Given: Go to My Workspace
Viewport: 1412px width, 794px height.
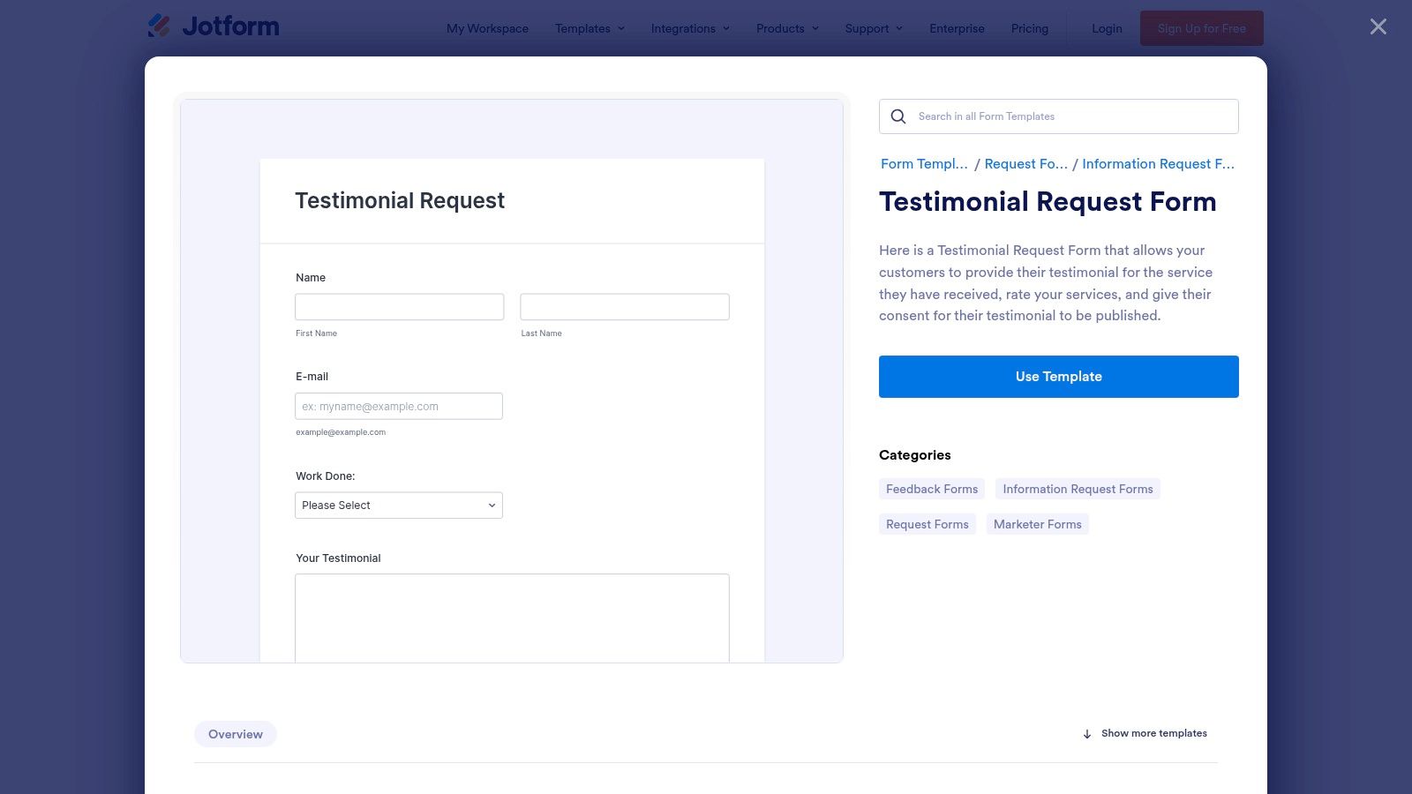Looking at the screenshot, I should pyautogui.click(x=487, y=28).
